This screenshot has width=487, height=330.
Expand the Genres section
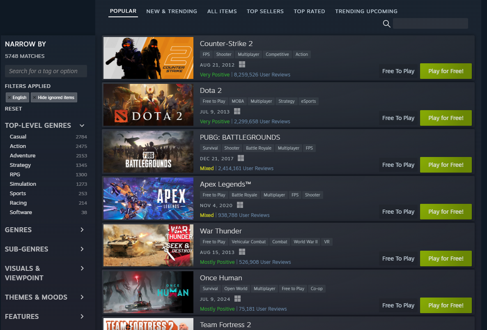click(x=82, y=230)
